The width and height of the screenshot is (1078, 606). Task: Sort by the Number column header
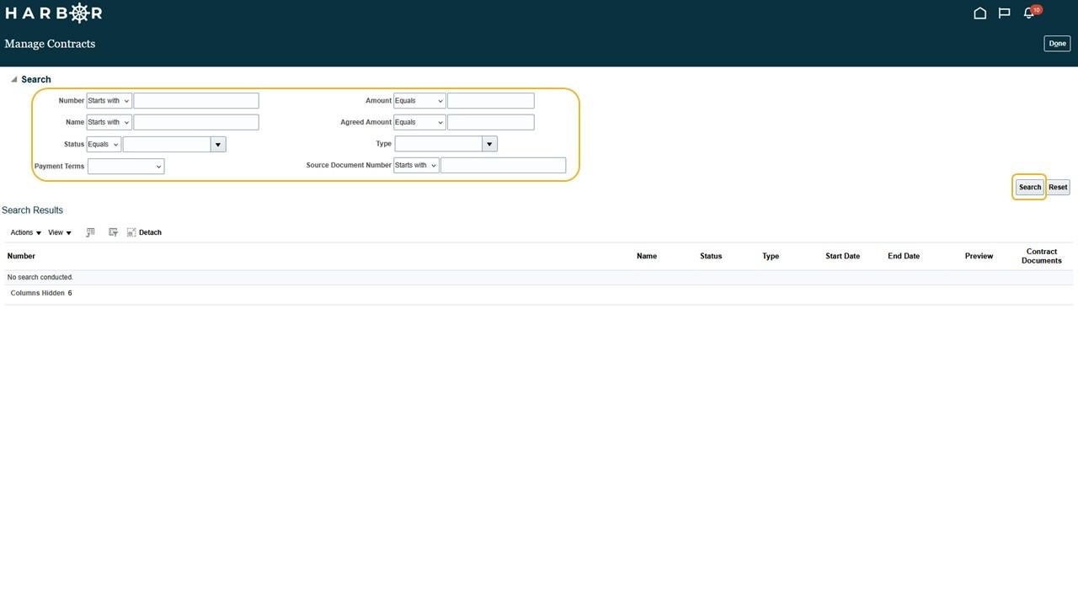point(21,256)
